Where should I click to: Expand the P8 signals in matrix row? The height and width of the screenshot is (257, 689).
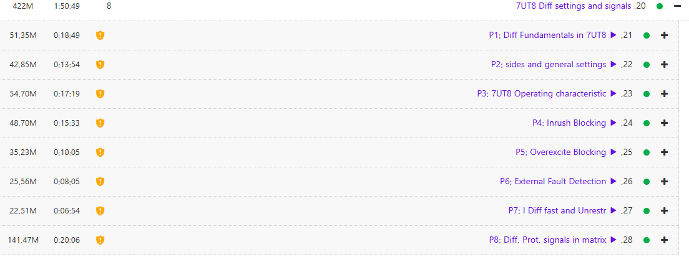point(664,240)
